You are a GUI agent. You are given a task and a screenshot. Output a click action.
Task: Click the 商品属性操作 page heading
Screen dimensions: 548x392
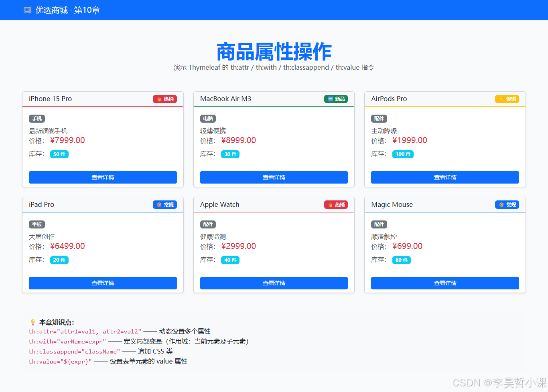tap(274, 51)
